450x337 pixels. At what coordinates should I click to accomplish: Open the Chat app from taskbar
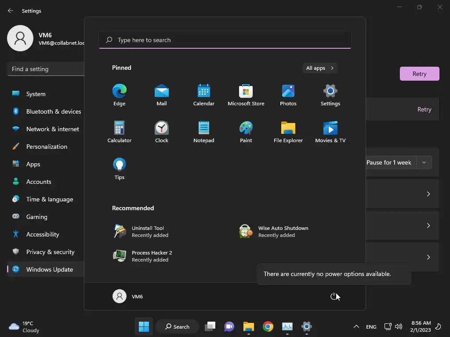pyautogui.click(x=229, y=326)
